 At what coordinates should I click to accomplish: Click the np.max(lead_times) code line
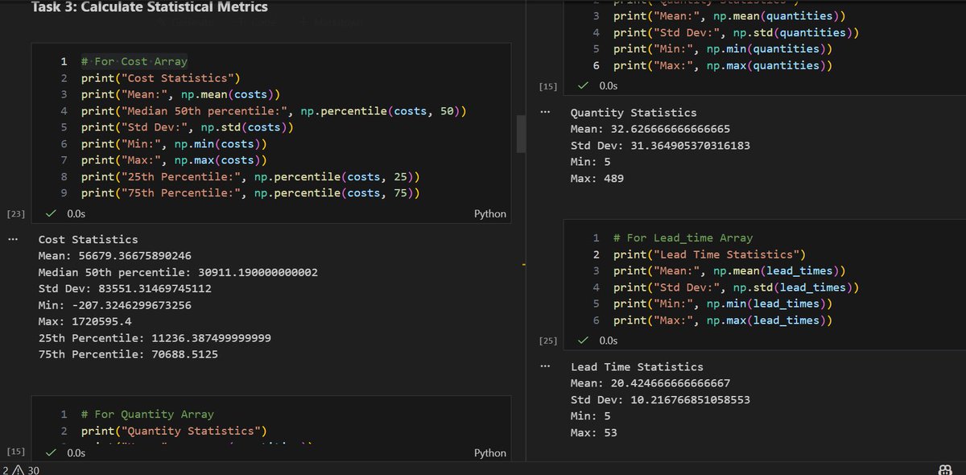[722, 320]
